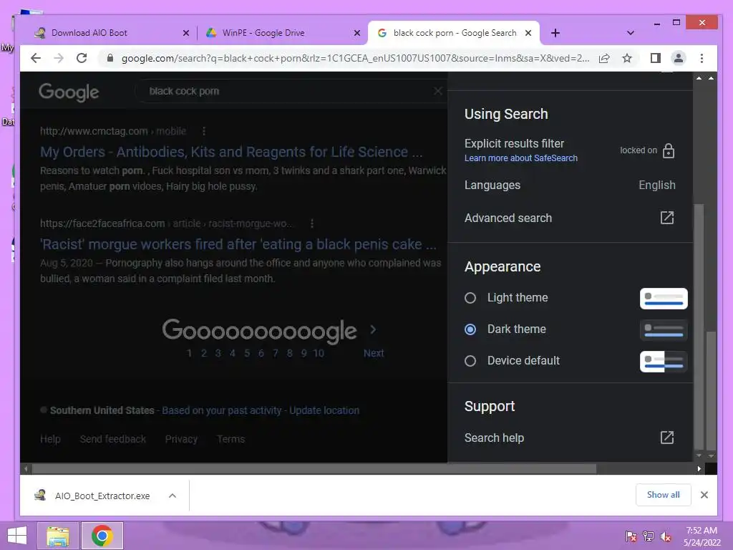Select the Device default radio button
Screen dimensions: 733x550
coord(470,361)
